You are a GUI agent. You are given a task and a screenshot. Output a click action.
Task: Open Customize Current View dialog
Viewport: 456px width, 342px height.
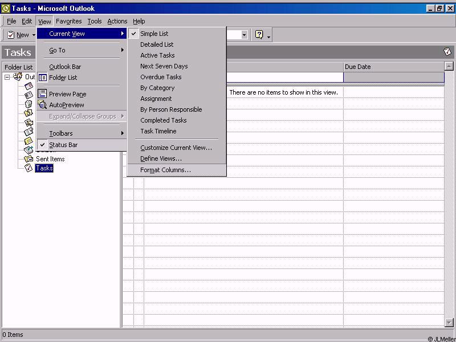[176, 148]
